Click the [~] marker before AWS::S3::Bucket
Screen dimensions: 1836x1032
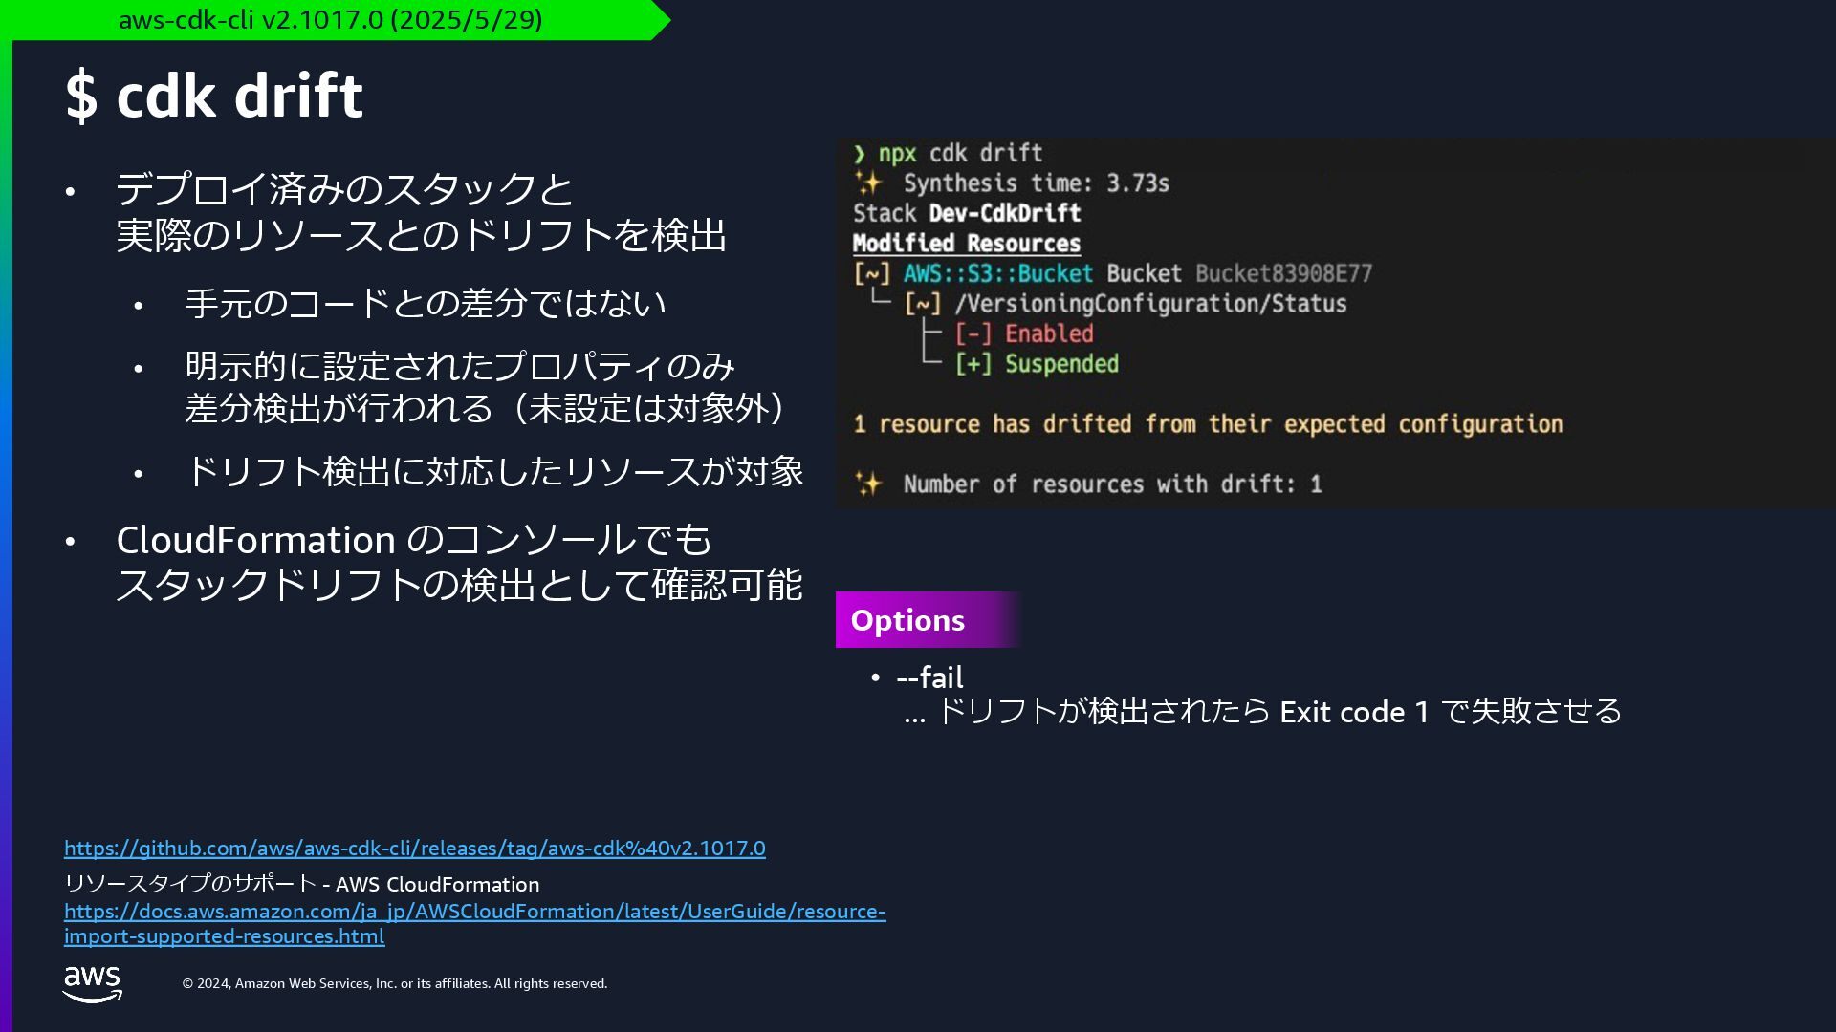click(871, 273)
